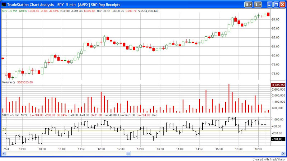Click the last red candlestick on the chart

click(268, 14)
